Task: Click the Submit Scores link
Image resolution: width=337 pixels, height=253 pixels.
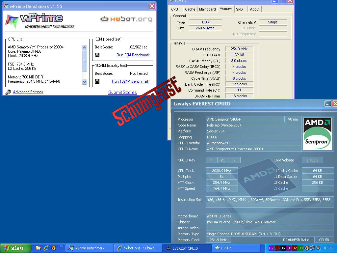Action: coord(122,92)
